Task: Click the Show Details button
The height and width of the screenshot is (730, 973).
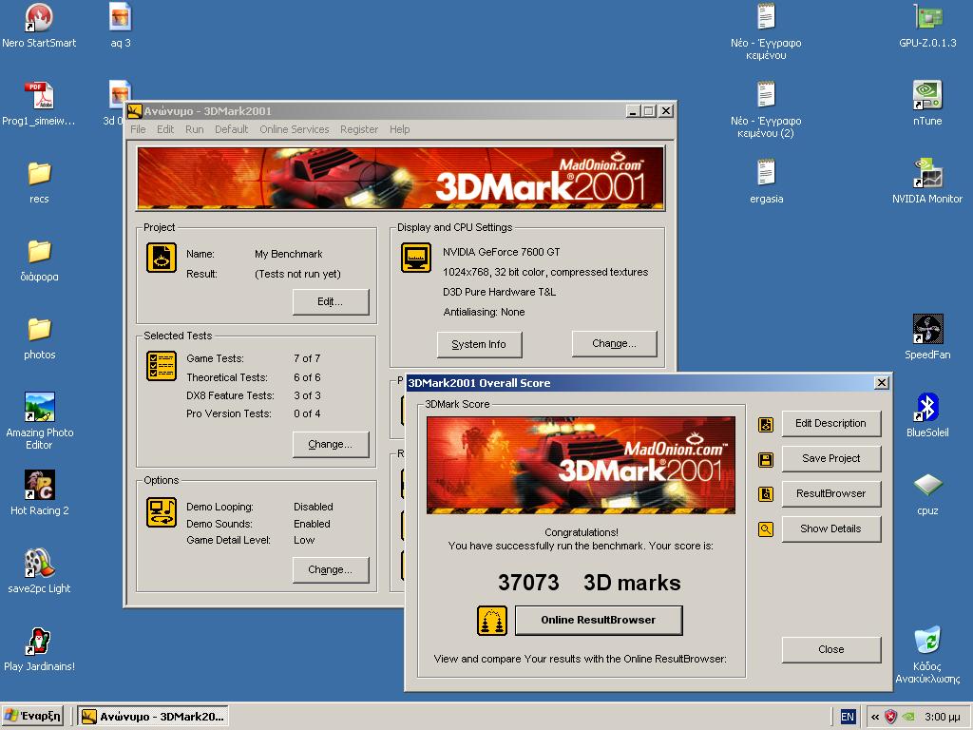Action: coord(830,528)
